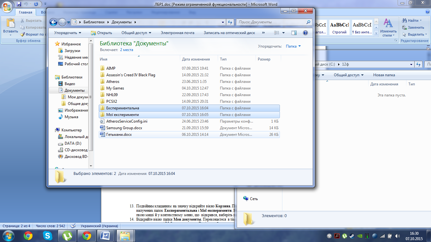This screenshot has width=431, height=242.
Task: Switch to the Главная ribbon tab
Action: 25,13
